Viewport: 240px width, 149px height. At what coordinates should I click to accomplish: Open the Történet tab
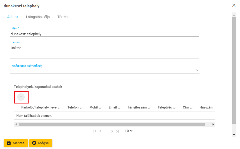tap(64, 17)
